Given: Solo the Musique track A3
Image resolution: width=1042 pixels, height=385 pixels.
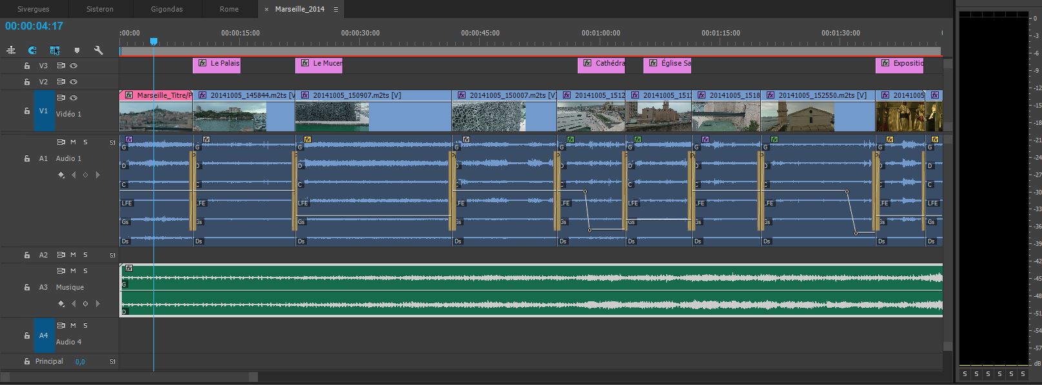Looking at the screenshot, I should (x=85, y=271).
